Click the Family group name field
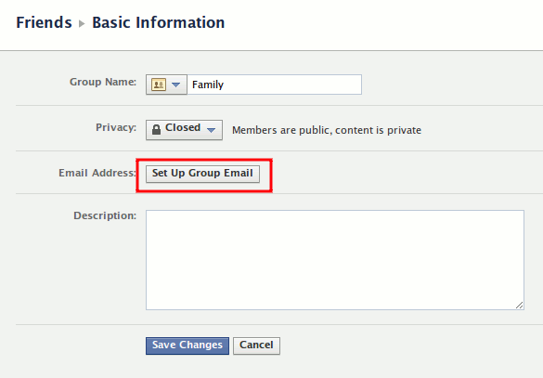543x378 pixels. [274, 85]
